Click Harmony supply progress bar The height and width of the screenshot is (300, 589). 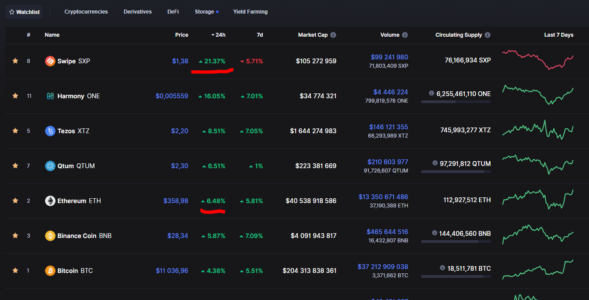coord(456,102)
